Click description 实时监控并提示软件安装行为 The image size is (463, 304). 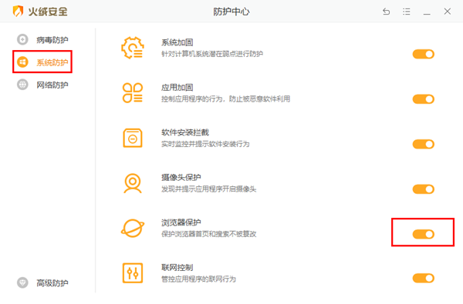click(x=205, y=144)
